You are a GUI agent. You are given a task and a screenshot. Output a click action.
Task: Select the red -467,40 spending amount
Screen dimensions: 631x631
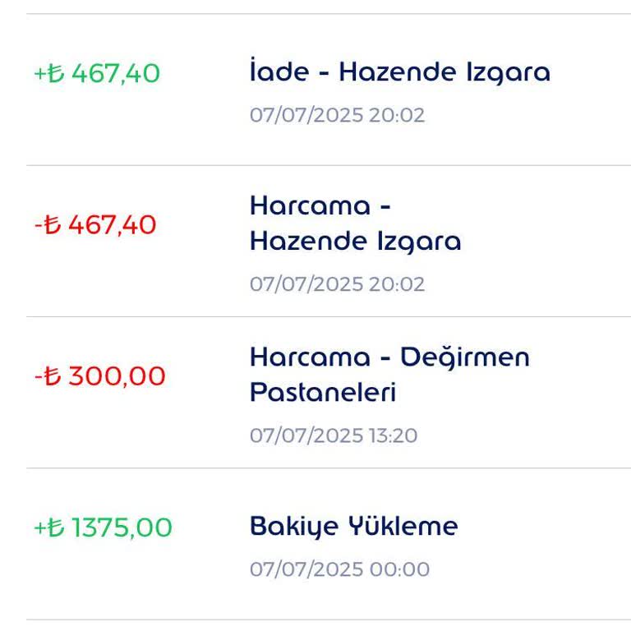[95, 225]
